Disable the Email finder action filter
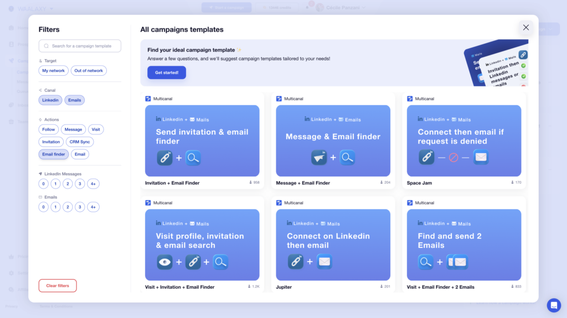This screenshot has width=567, height=318. [x=54, y=154]
